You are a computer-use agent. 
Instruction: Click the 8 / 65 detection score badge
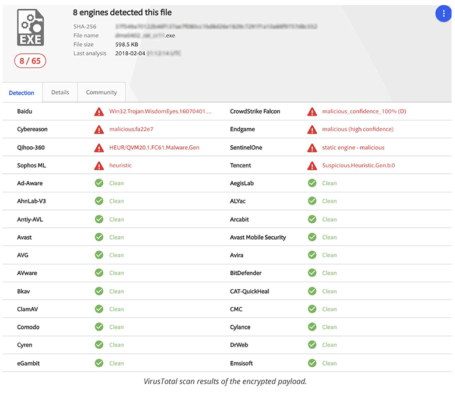pyautogui.click(x=30, y=61)
